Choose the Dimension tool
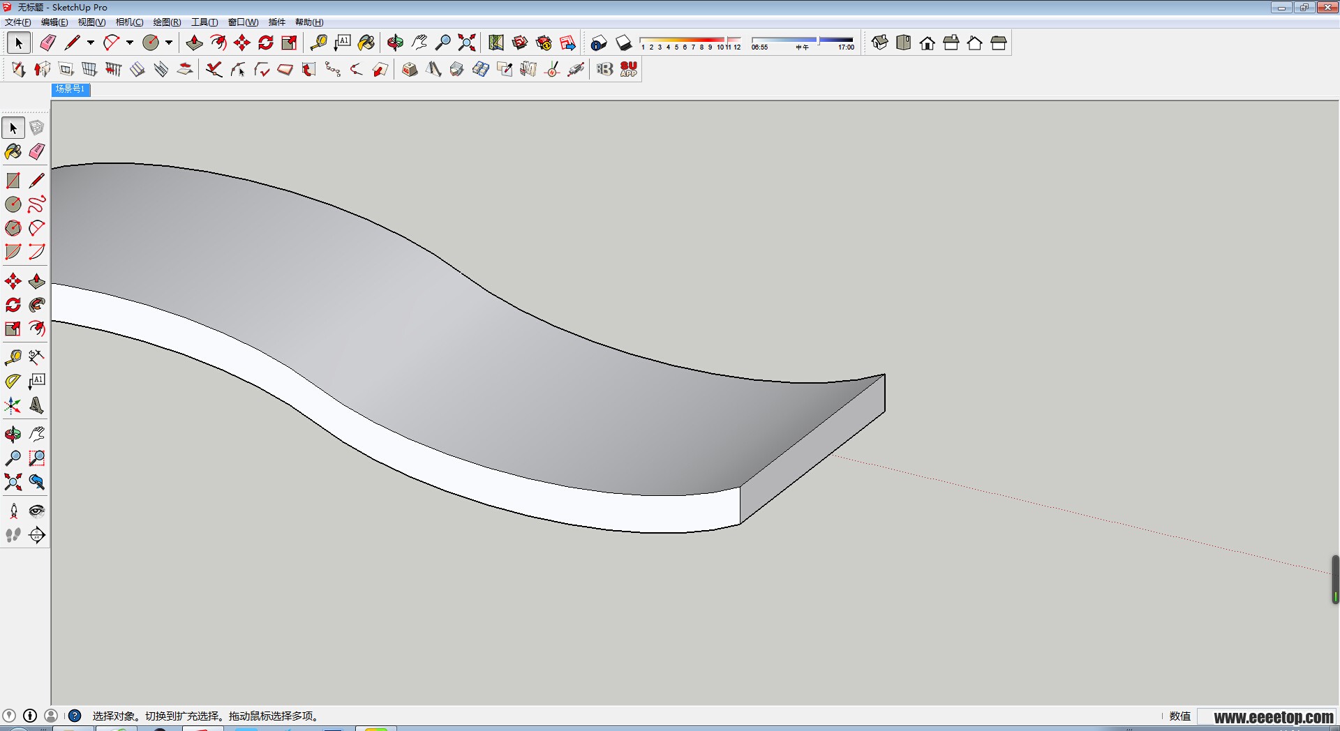Image resolution: width=1340 pixels, height=731 pixels. tap(37, 358)
